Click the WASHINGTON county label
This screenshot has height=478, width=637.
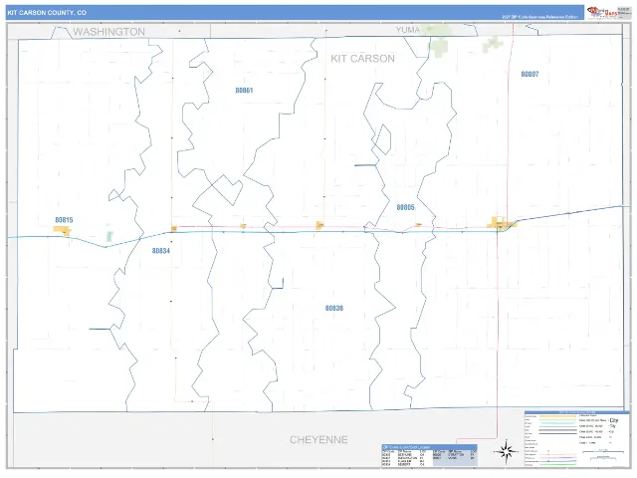point(108,32)
